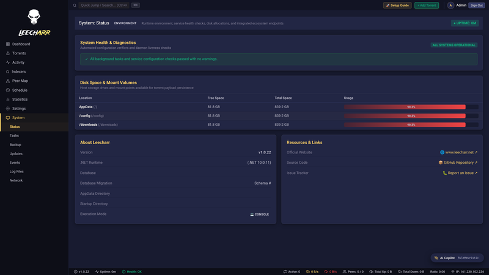The height and width of the screenshot is (275, 489).
Task: Click the ENVIRONMENT label in page header
Action: [125, 23]
